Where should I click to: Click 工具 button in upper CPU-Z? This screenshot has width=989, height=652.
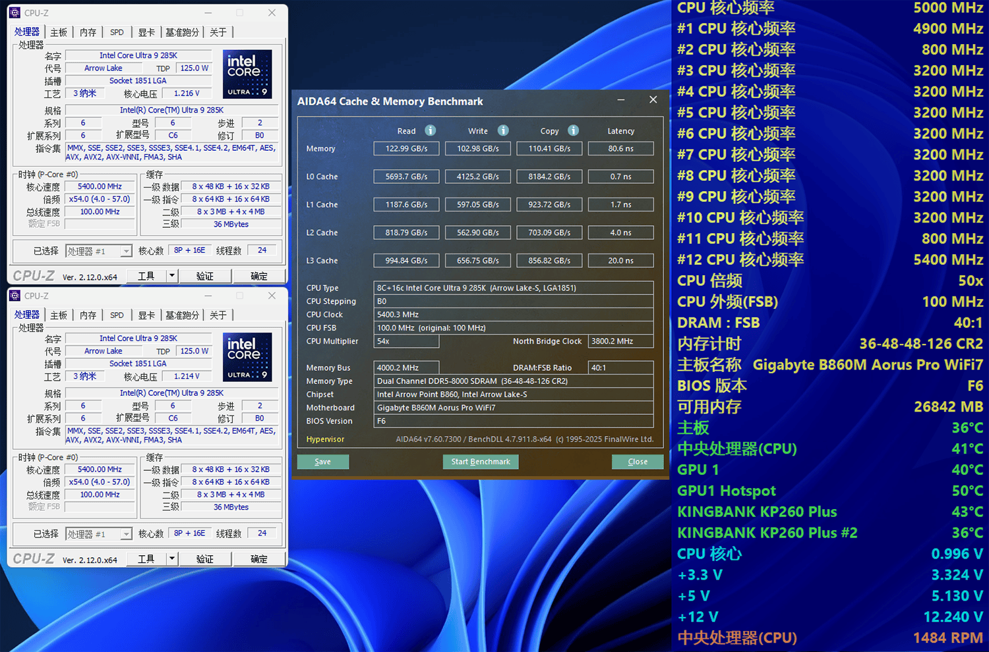click(x=146, y=276)
